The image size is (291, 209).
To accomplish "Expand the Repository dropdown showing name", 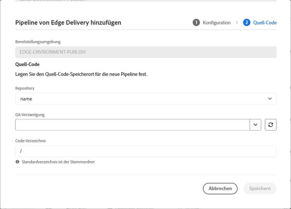I will [145, 99].
